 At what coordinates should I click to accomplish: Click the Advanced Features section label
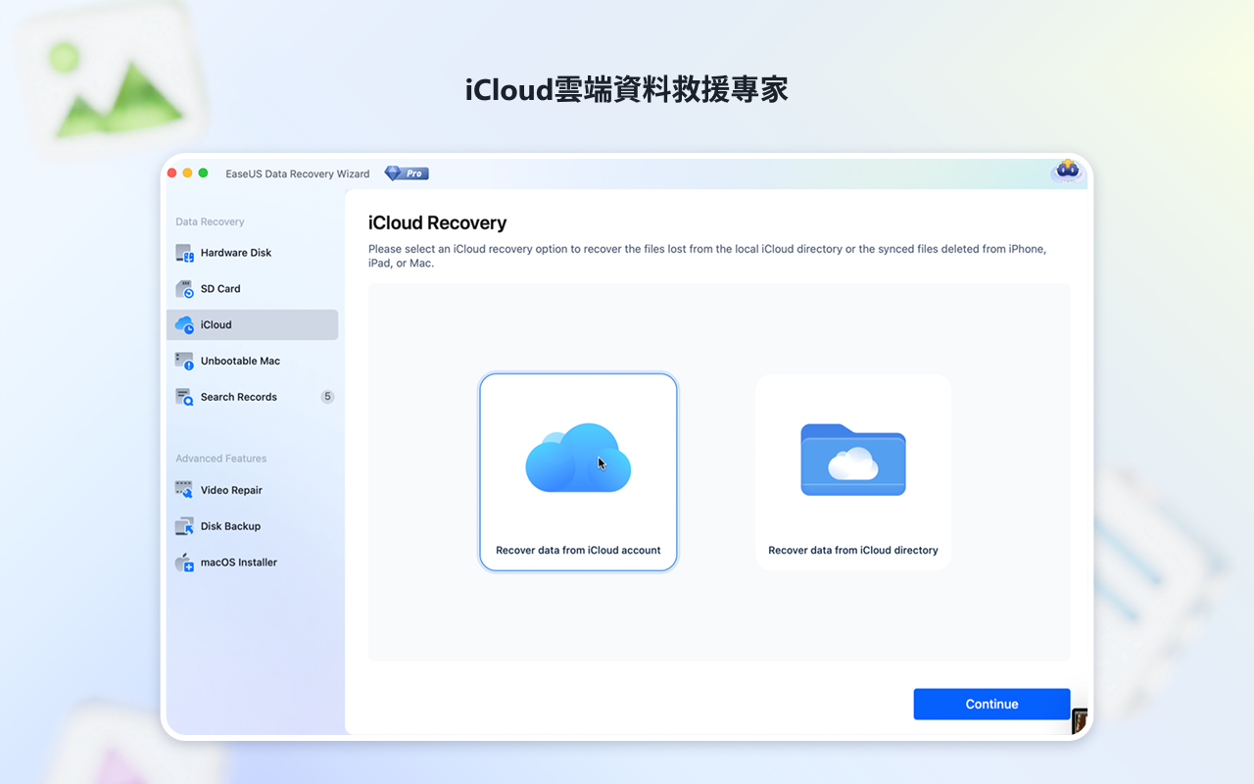pyautogui.click(x=221, y=459)
